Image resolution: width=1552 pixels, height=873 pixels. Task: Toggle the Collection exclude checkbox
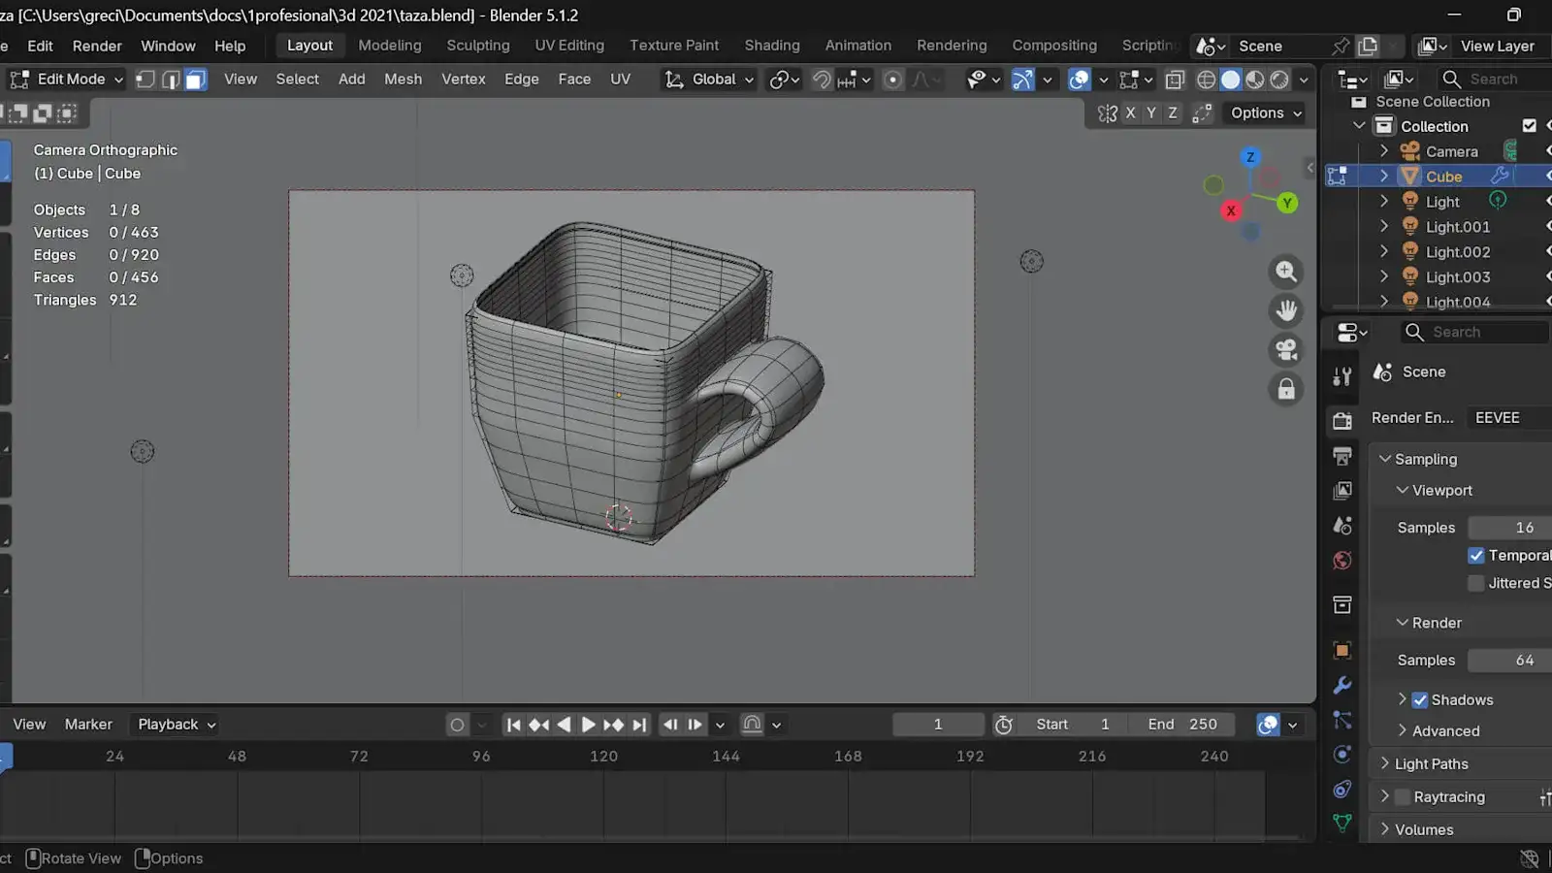(x=1530, y=126)
